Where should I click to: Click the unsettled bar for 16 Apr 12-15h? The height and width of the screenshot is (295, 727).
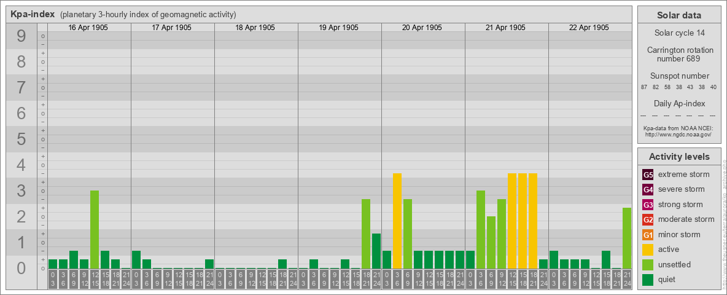pos(95,230)
